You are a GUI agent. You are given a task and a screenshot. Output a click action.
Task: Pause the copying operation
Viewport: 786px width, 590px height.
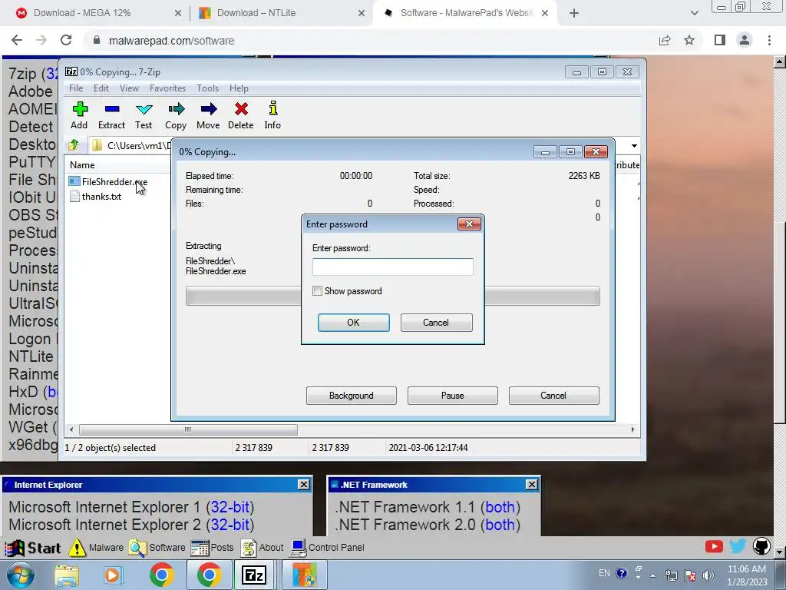453,396
